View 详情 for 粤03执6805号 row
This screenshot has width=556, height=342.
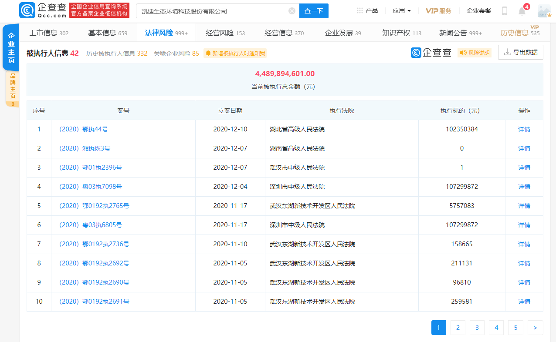click(524, 225)
